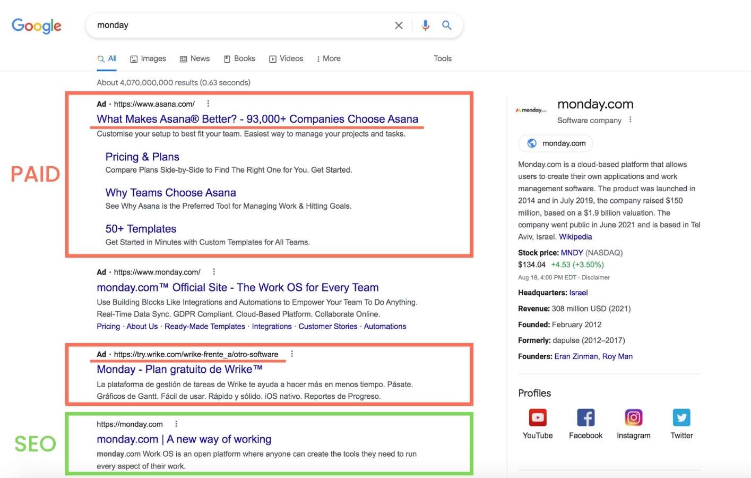Switch to the Images tab
The width and height of the screenshot is (751, 478).
[148, 58]
